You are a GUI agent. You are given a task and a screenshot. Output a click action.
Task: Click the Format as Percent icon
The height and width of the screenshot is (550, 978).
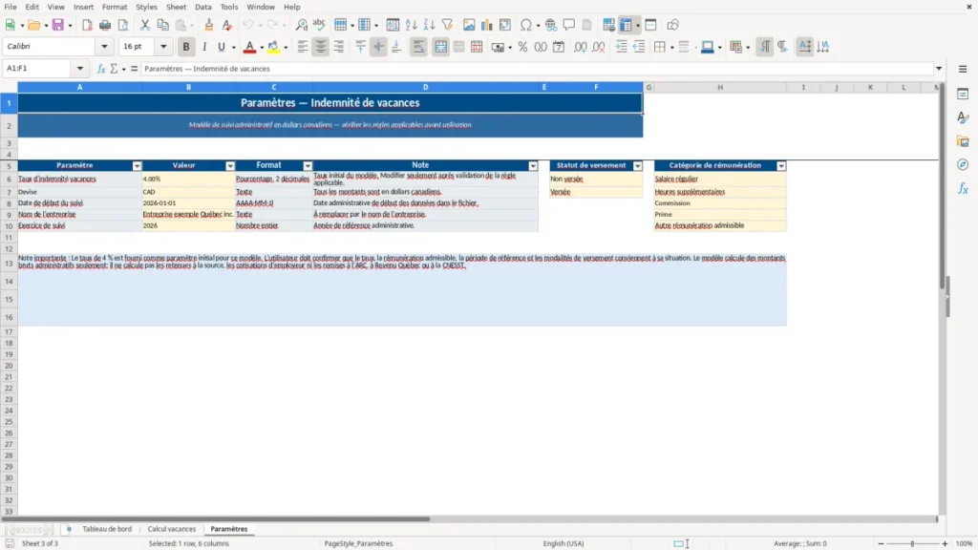(x=522, y=47)
